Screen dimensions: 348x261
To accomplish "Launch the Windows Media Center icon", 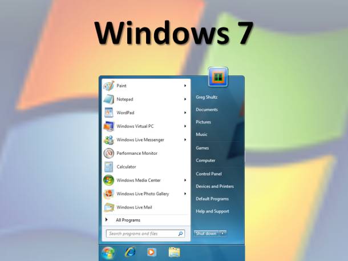I will coord(108,180).
